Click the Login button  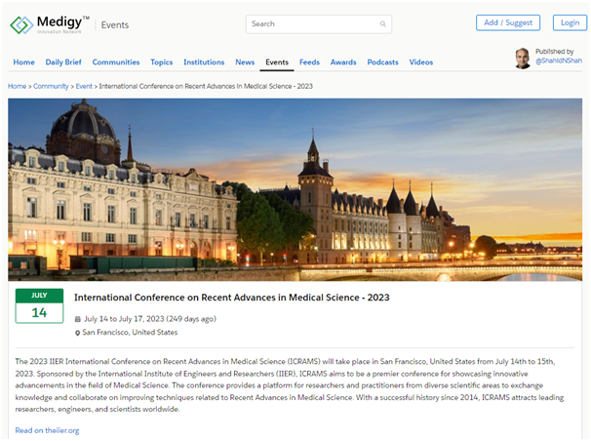(x=570, y=22)
